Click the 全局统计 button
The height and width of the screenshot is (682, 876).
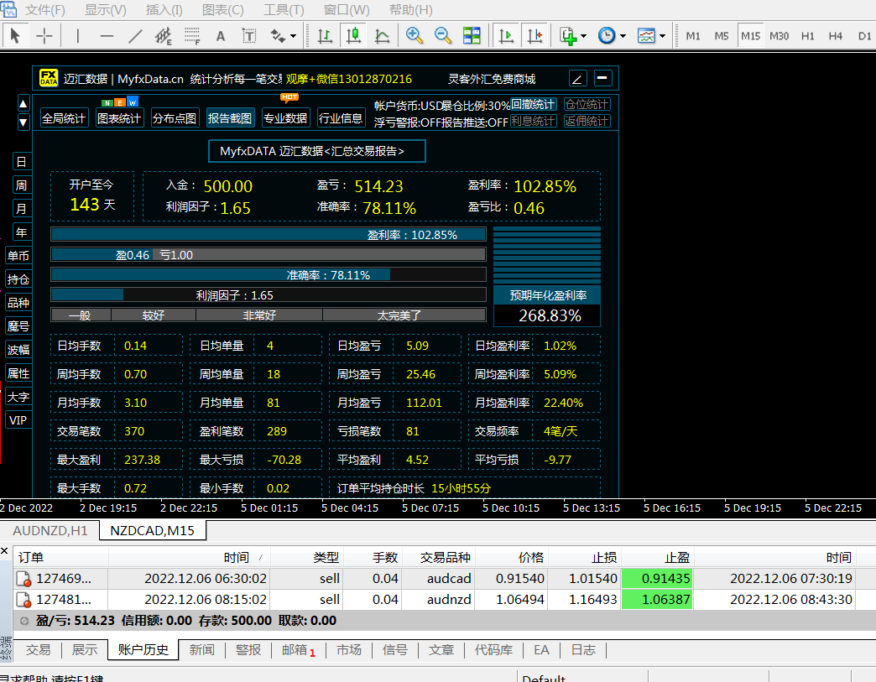(x=64, y=118)
